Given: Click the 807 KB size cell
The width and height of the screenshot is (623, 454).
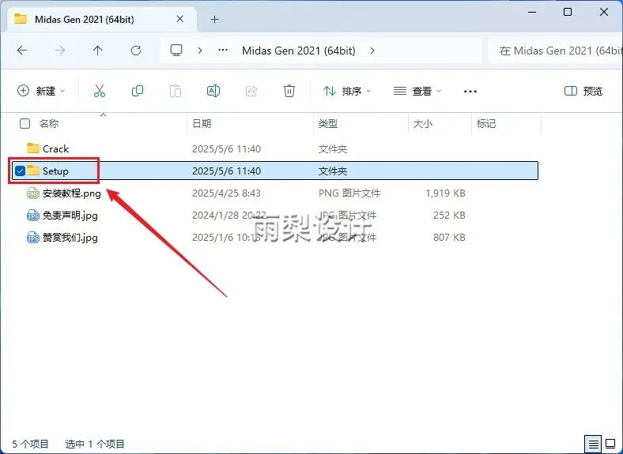Looking at the screenshot, I should pos(449,238).
